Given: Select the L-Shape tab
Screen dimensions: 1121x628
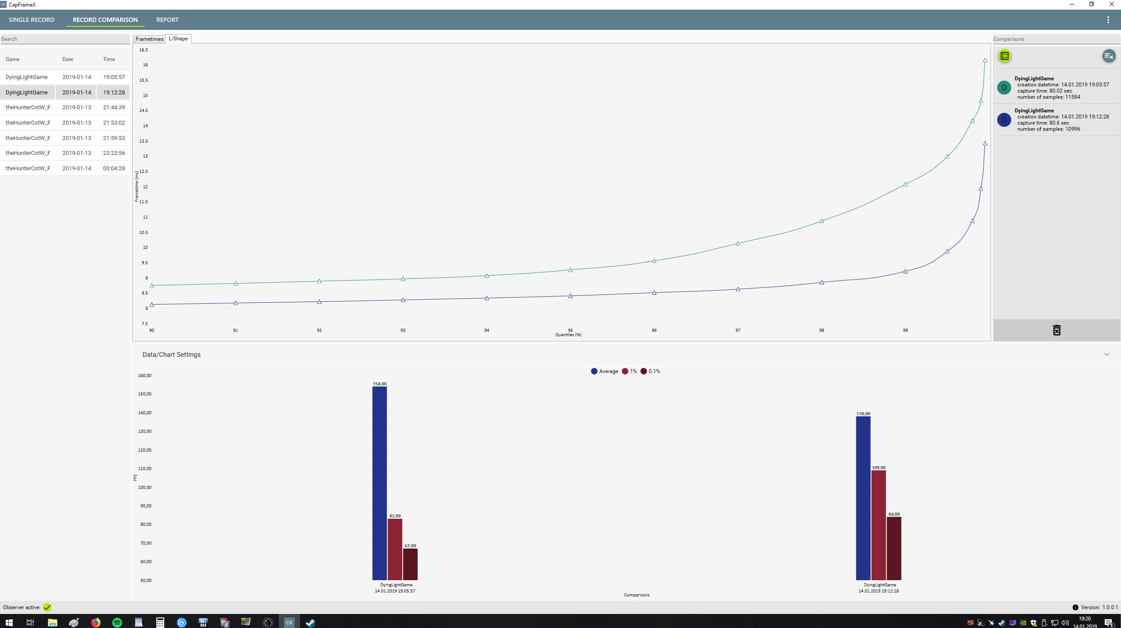Looking at the screenshot, I should (x=178, y=39).
